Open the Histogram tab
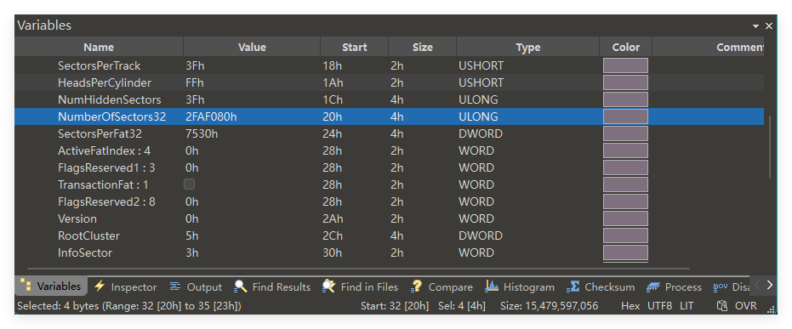 click(521, 286)
